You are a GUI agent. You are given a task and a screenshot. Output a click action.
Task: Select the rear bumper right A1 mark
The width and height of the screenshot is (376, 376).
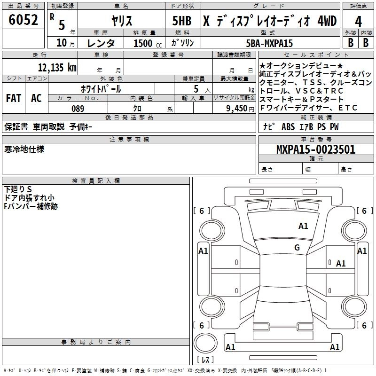point(335,347)
